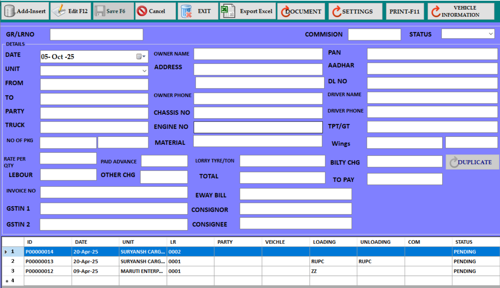Click the GR/LRNO input field
Screen dimensions: 500x288
(96, 35)
